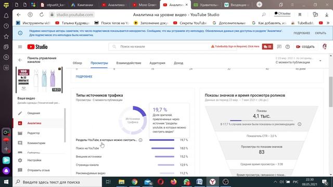This screenshot has height=187, width=333.
Task: Toggle the РУС input language indicator
Action: 296,182
